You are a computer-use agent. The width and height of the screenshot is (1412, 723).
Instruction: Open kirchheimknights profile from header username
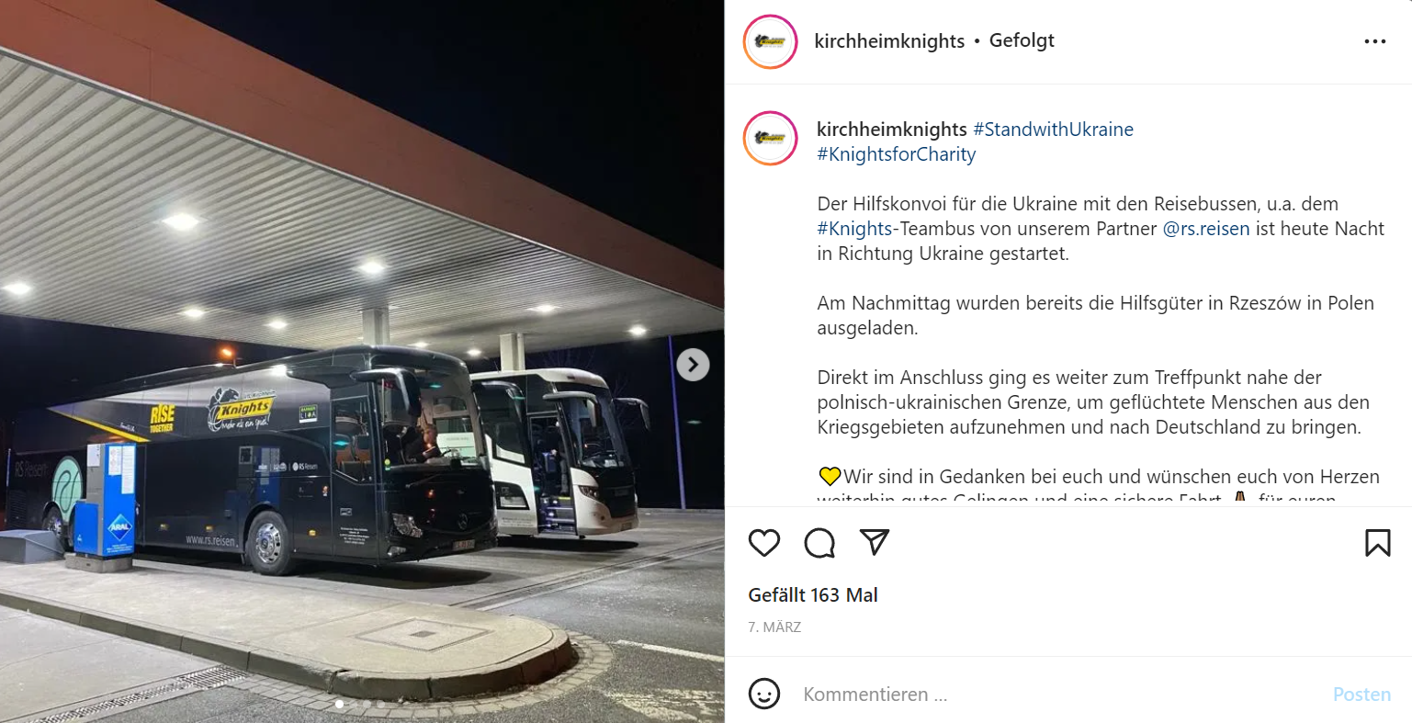click(x=889, y=41)
